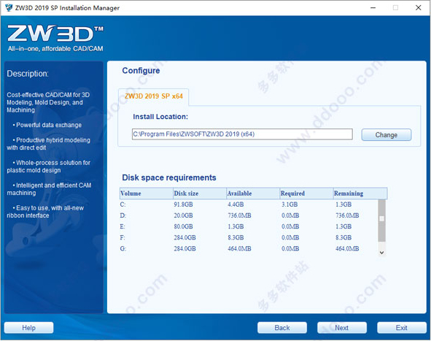Click the Remaining column header
The image size is (431, 341).
[x=360, y=194]
